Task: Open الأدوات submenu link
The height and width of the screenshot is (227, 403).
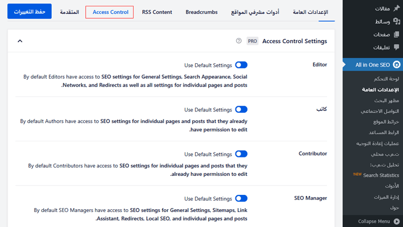Action: (x=392, y=186)
